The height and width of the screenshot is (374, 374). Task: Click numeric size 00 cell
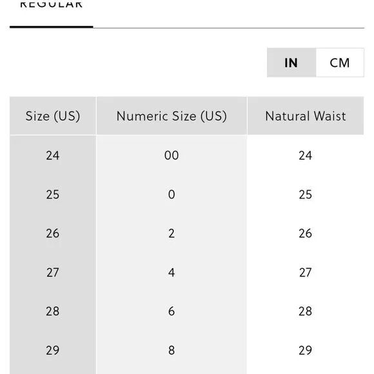pyautogui.click(x=172, y=155)
